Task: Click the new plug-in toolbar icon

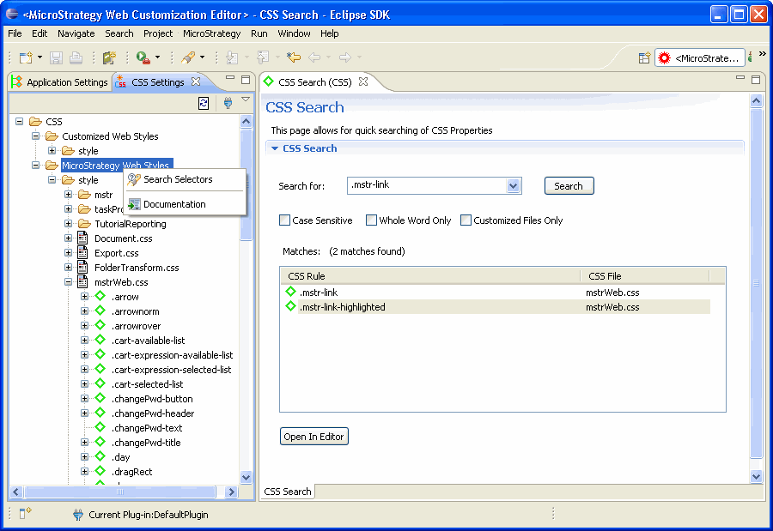Action: 109,57
